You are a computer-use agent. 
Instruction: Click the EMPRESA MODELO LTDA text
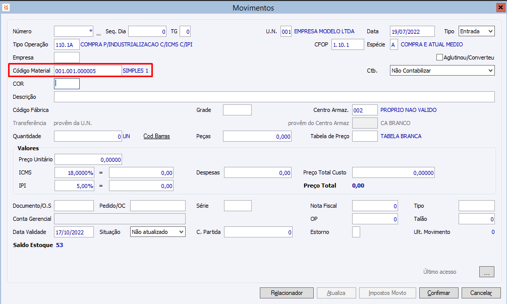324,31
